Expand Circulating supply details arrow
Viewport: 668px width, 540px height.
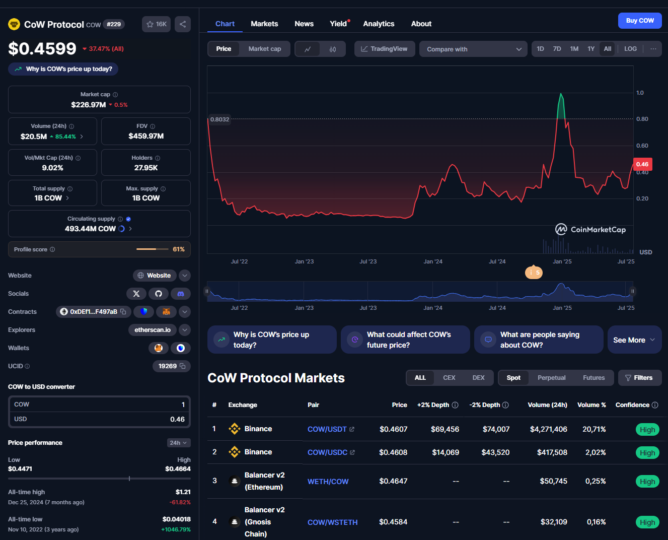(x=130, y=229)
